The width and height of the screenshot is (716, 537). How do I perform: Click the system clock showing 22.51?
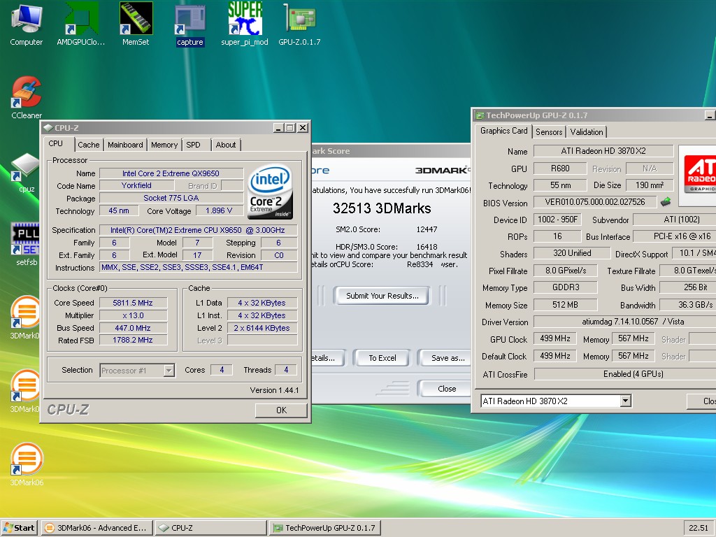click(699, 528)
